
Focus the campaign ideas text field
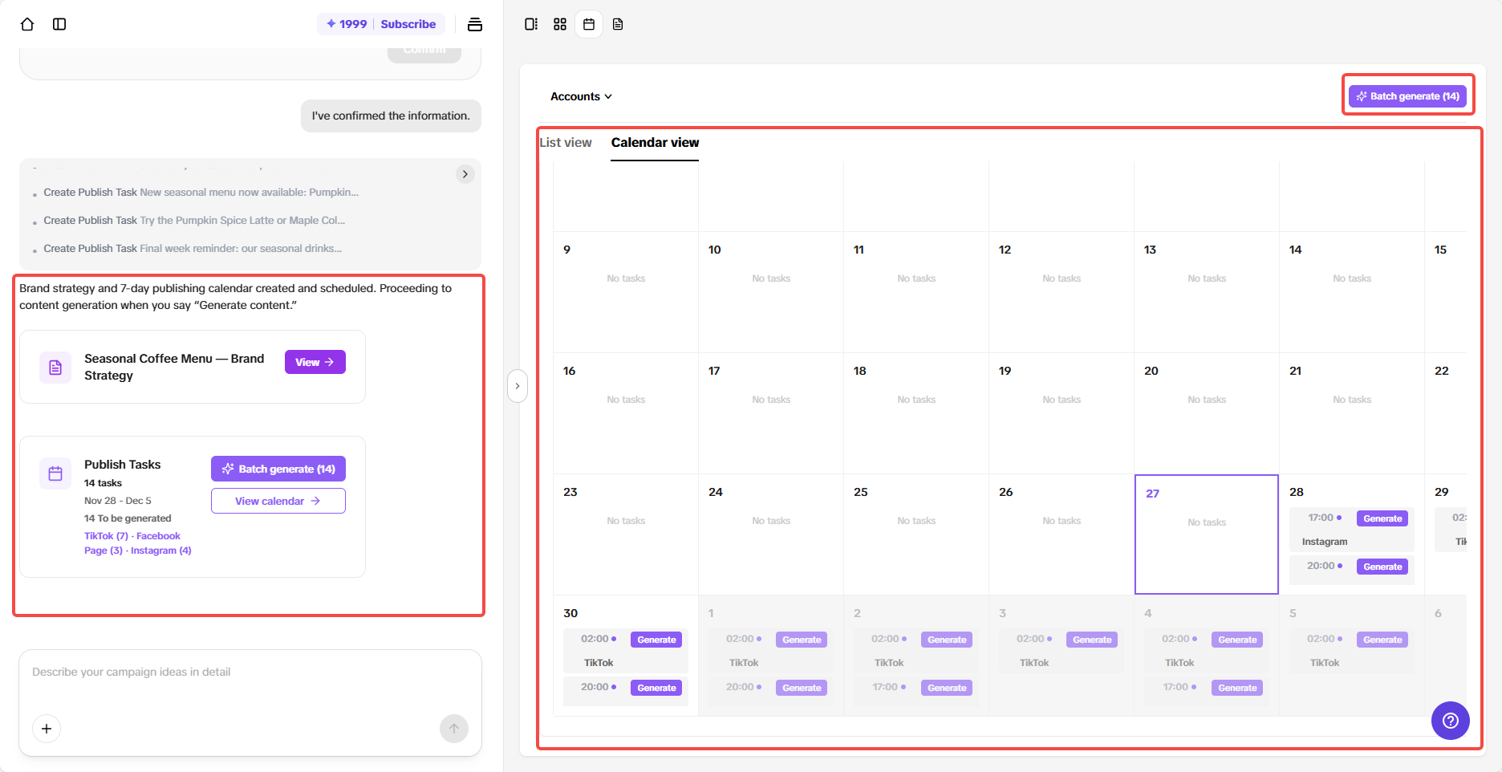tap(249, 672)
